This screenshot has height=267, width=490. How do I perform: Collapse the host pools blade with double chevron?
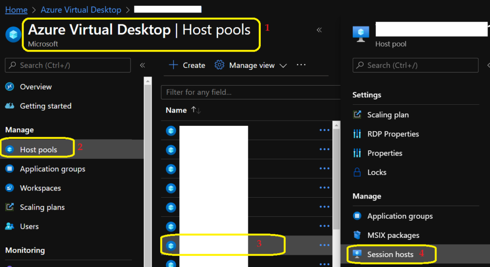tap(319, 30)
